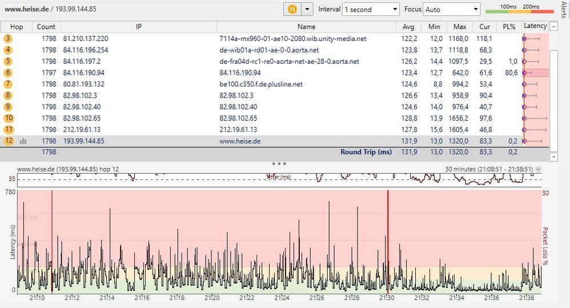Click the latency bar for hop 6
The height and width of the screenshot is (308, 570).
528,73
